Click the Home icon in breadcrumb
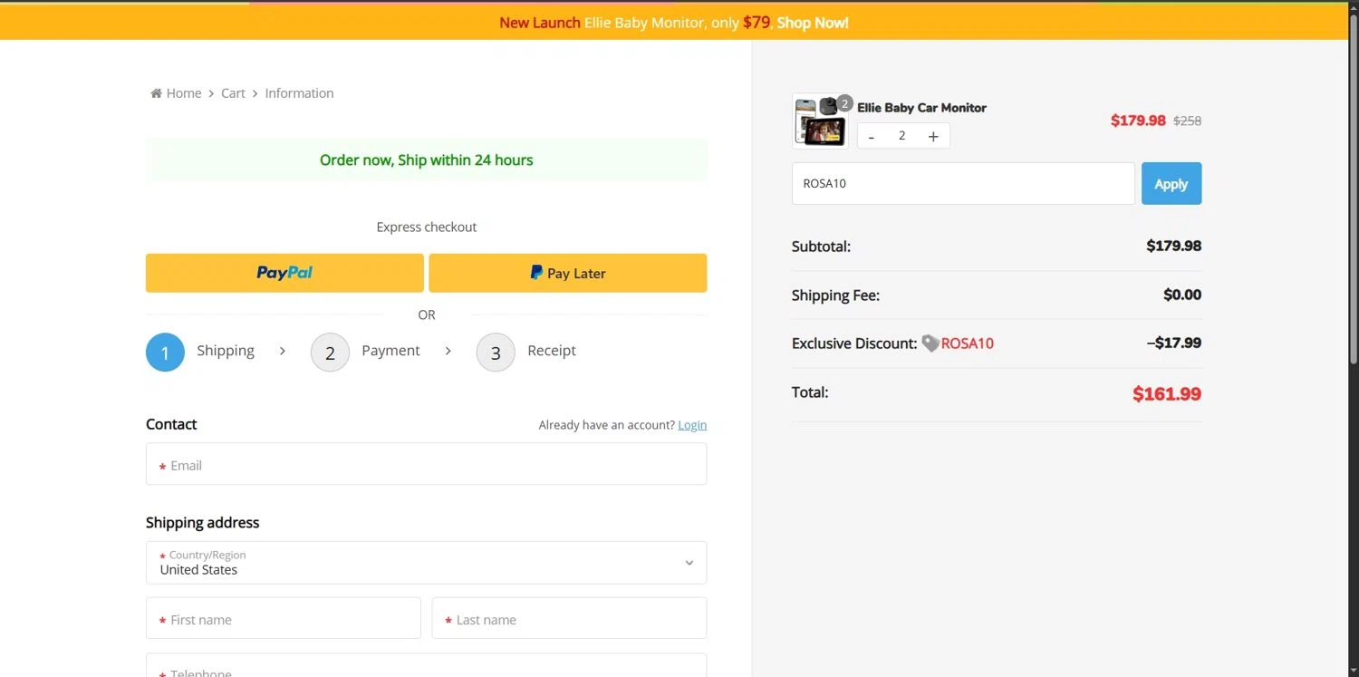 click(x=156, y=93)
